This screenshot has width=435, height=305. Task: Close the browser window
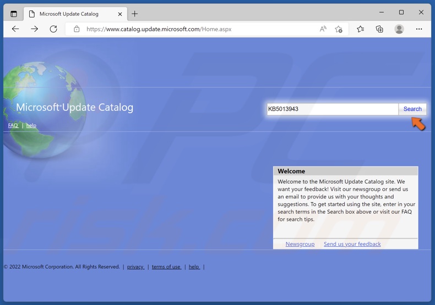click(x=421, y=13)
